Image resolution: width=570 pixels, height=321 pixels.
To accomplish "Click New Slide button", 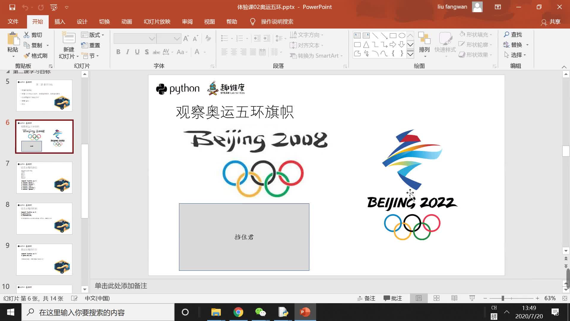I will (x=69, y=45).
